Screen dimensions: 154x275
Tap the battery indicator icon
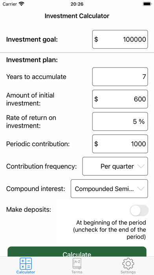[147, 4]
